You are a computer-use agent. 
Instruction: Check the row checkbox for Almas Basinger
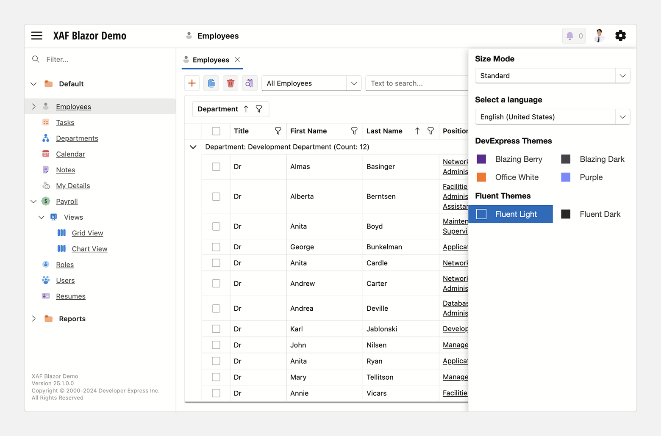(x=216, y=166)
